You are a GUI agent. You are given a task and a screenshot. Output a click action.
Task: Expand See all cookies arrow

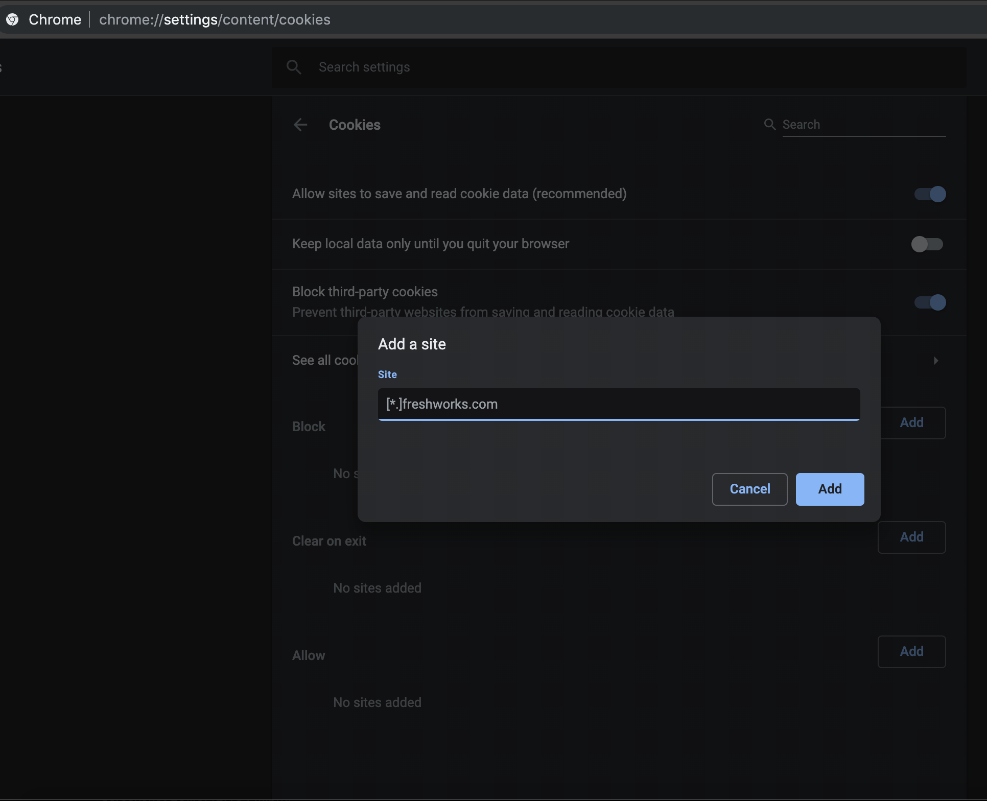[x=935, y=361]
